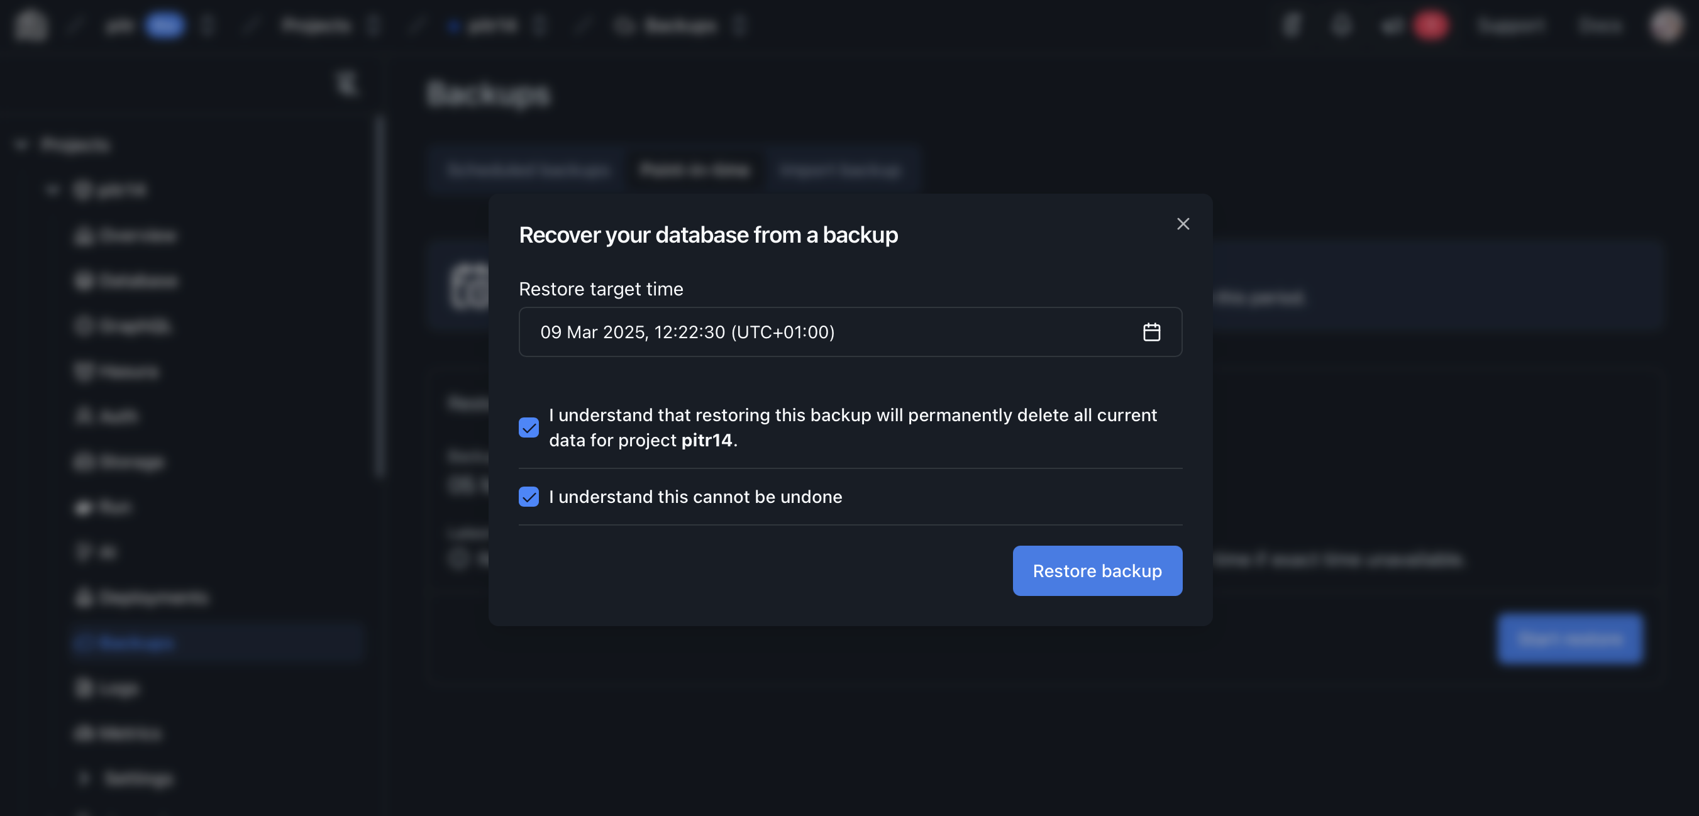Open the calendar picker for restore target time
The image size is (1699, 816).
1151,332
